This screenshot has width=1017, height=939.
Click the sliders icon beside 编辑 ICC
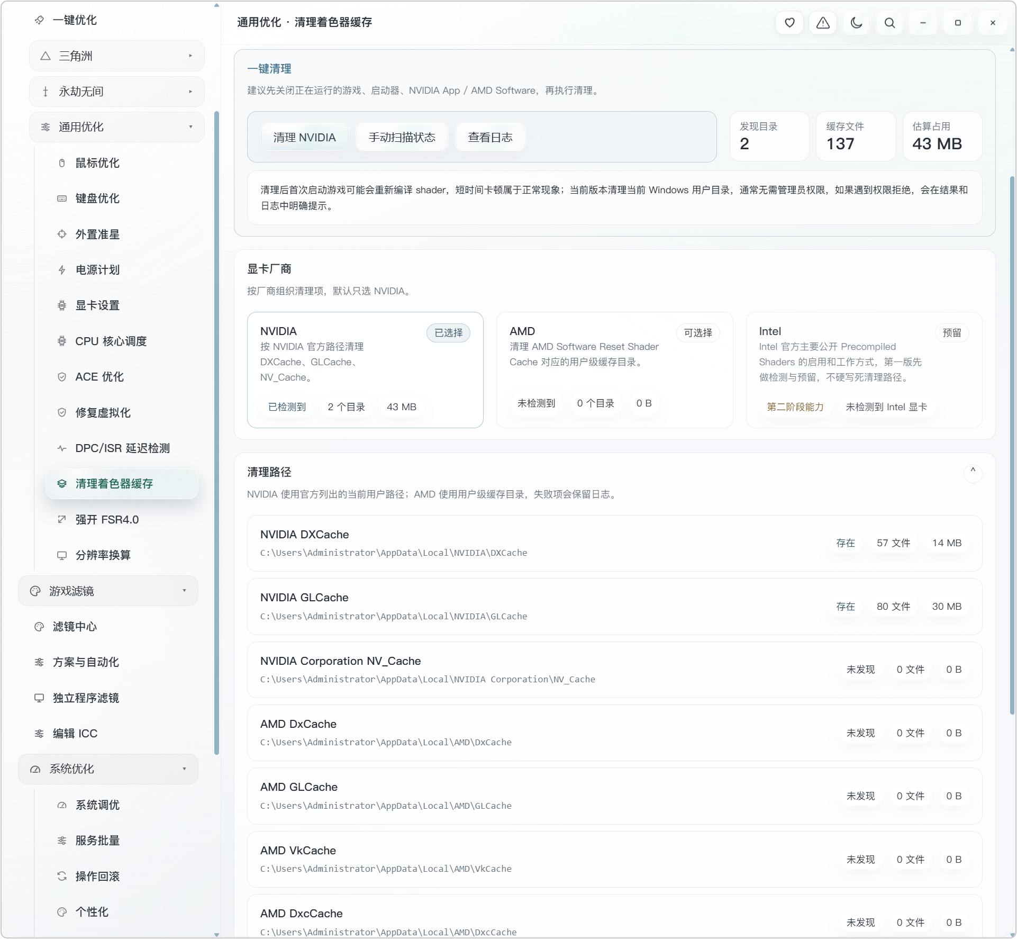click(39, 734)
